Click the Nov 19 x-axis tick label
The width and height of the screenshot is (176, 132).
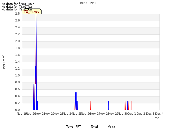coord(22,114)
